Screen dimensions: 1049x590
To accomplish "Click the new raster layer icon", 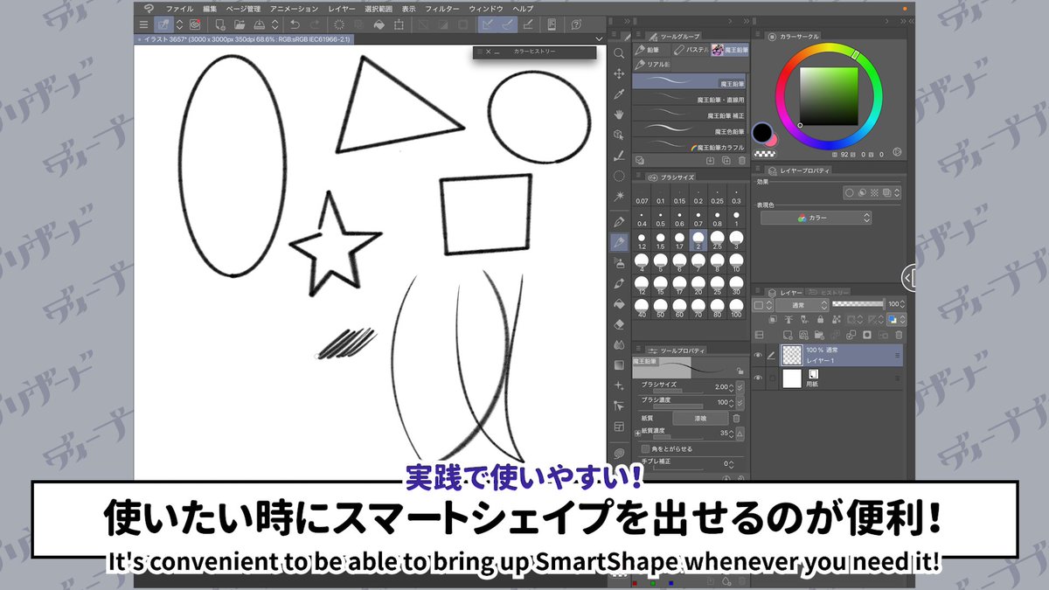I will click(788, 334).
